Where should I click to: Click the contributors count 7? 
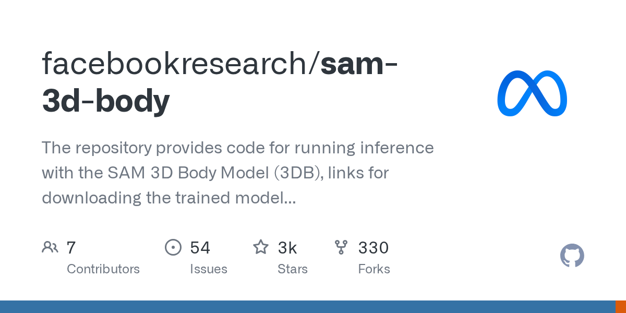tap(71, 248)
